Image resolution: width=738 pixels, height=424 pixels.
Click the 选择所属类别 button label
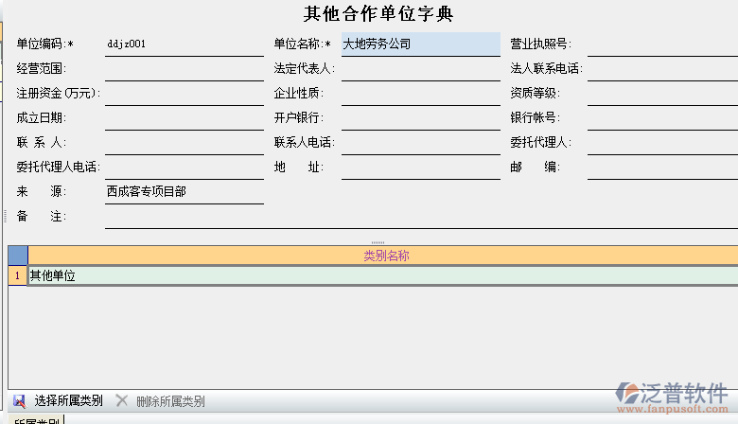pos(69,401)
